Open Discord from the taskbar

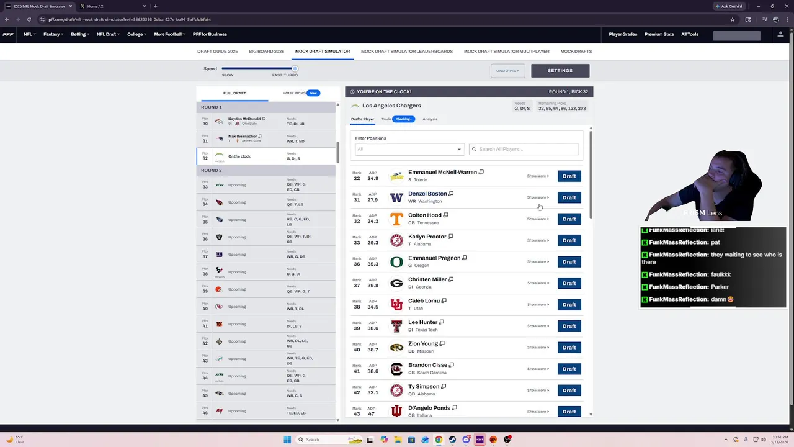[466, 440]
